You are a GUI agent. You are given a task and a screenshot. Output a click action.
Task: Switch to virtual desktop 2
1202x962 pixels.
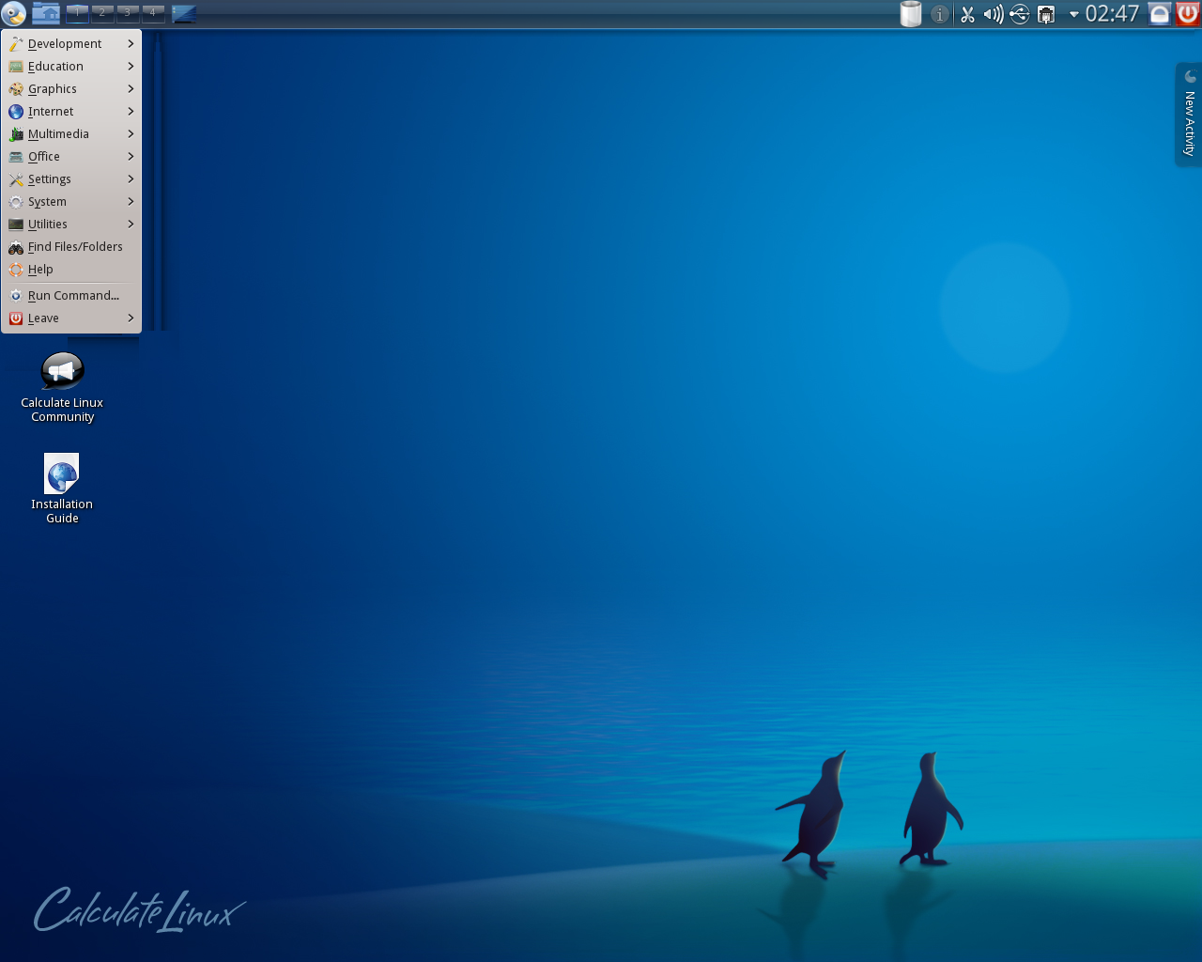click(x=102, y=13)
